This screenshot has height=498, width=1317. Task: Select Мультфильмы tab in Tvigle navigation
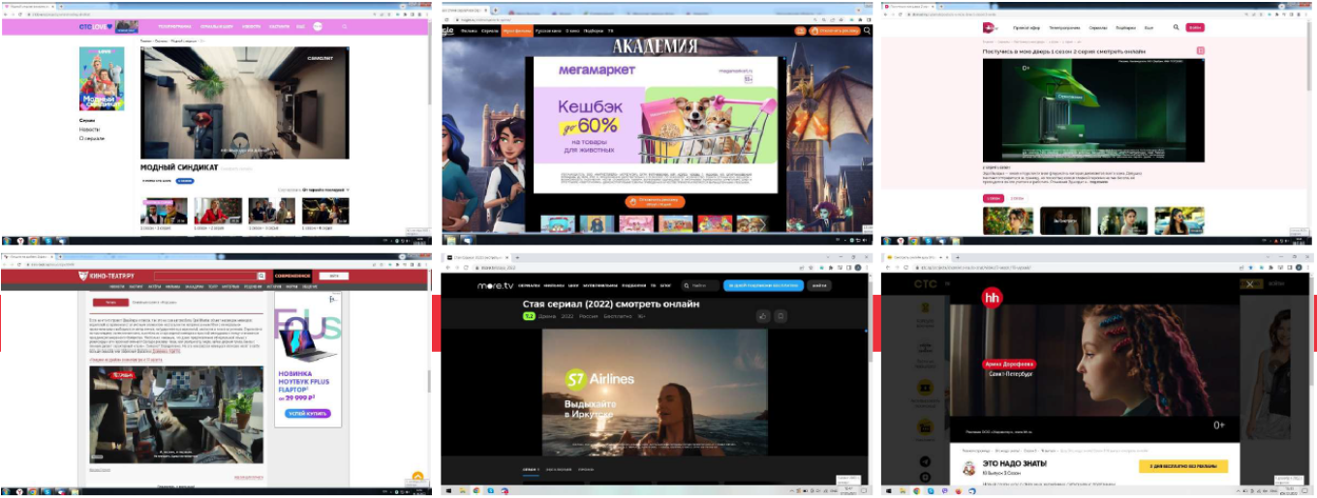tap(516, 31)
